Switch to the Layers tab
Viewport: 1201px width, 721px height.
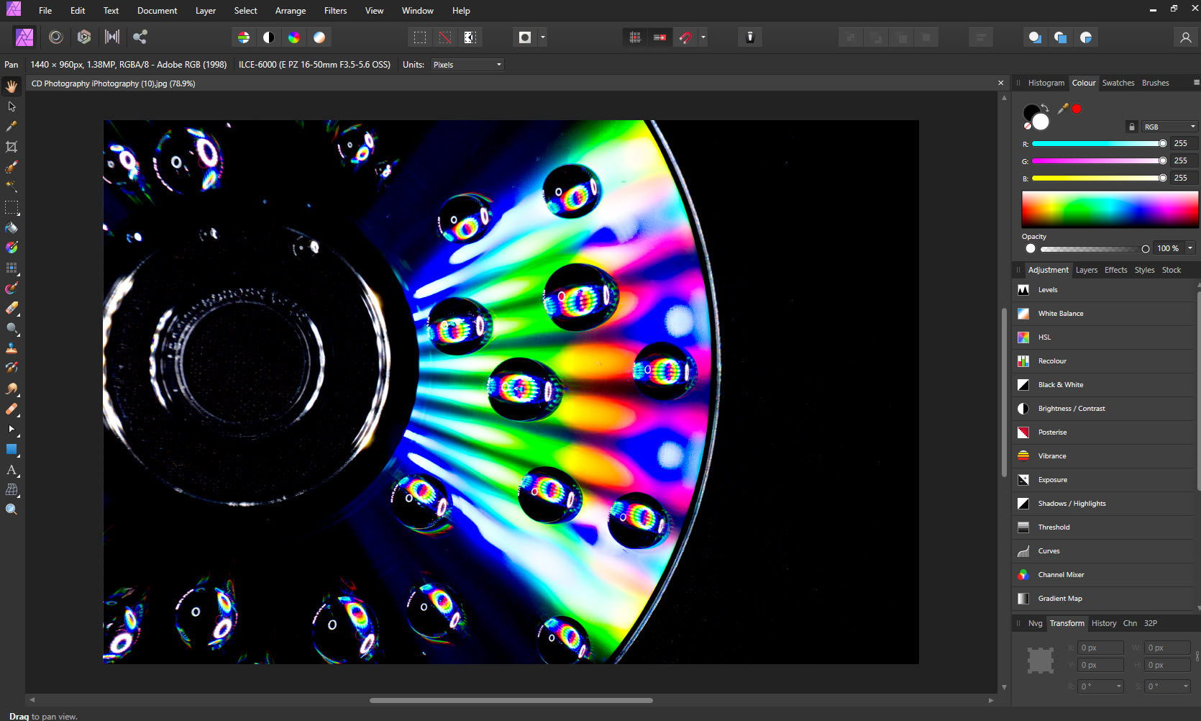tap(1087, 270)
